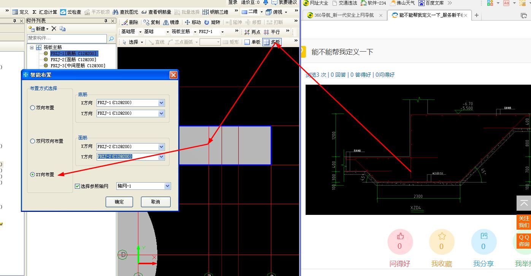Click the 关注我们 side button
The width and height of the screenshot is (531, 276).
[524, 222]
